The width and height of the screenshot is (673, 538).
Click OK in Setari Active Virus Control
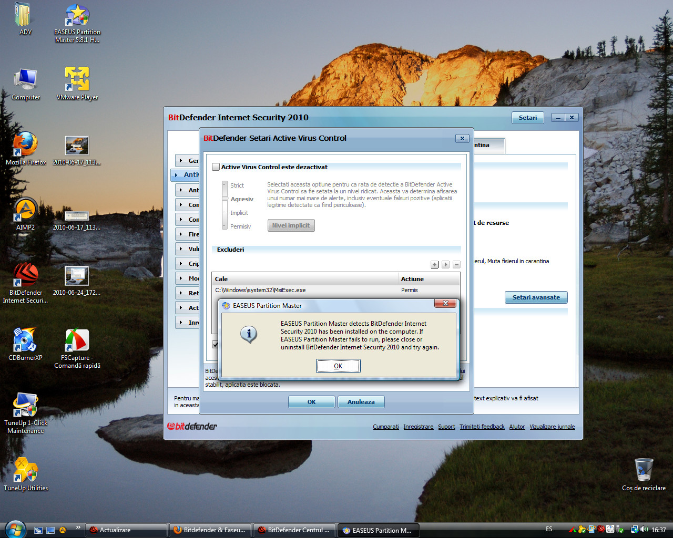(311, 402)
